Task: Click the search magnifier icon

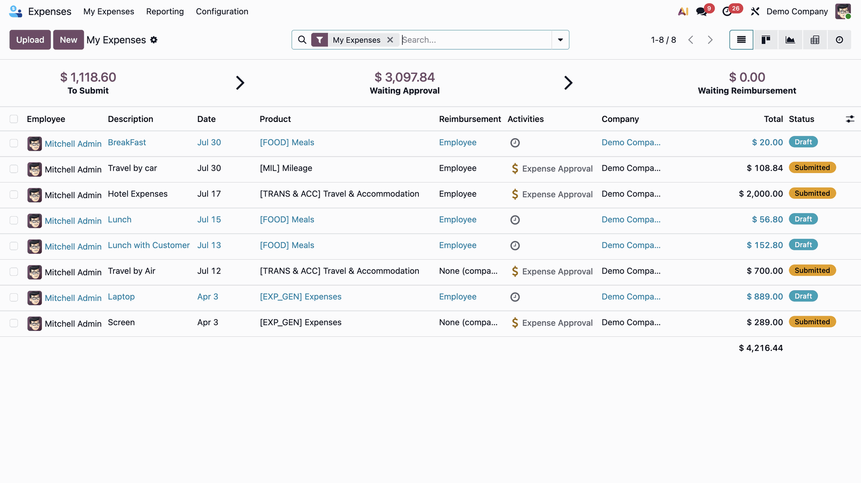Action: tap(302, 40)
